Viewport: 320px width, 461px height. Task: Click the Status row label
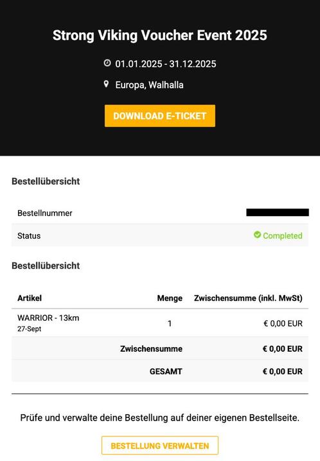(x=29, y=236)
